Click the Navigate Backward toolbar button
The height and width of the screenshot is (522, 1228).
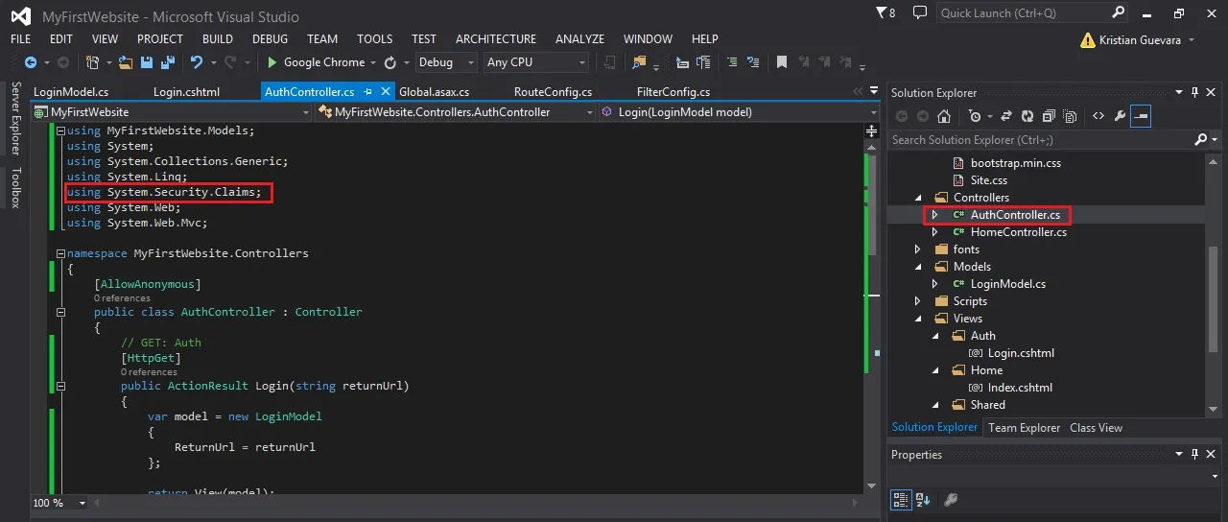[30, 62]
